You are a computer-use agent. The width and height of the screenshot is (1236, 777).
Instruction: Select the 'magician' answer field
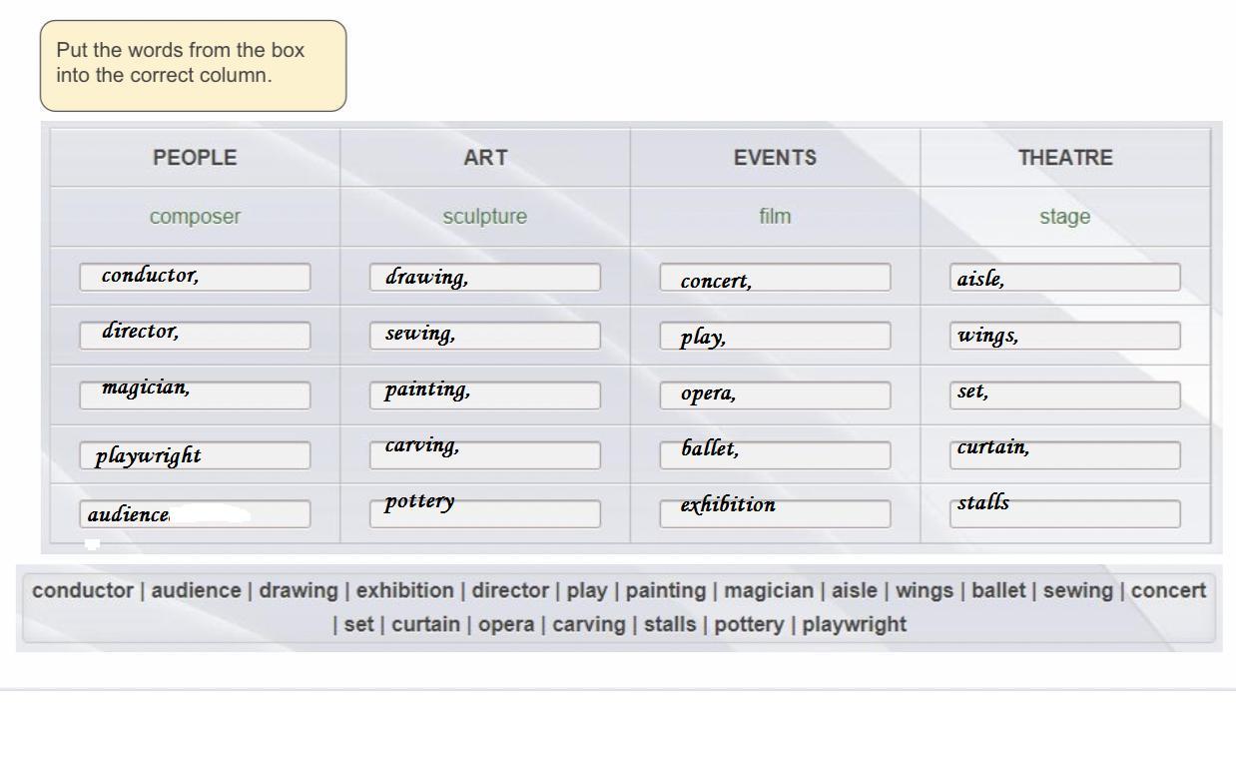(x=195, y=395)
